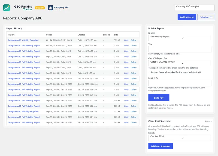The image size is (218, 156).
Task: Focus the Email It To input field
Action: [x=180, y=83]
